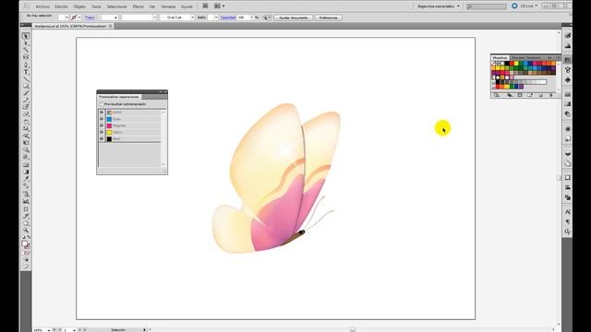Select the Lasso tool
The image size is (591, 332).
(x=26, y=57)
